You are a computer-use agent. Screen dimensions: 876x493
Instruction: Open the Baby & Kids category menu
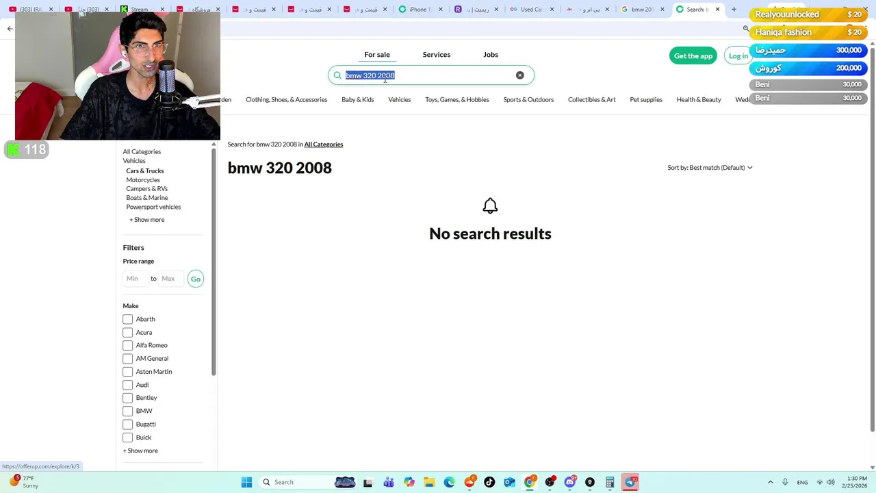point(358,100)
